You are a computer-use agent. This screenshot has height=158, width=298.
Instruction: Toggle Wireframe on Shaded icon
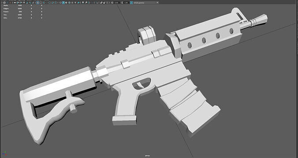pyautogui.click(x=69, y=3)
